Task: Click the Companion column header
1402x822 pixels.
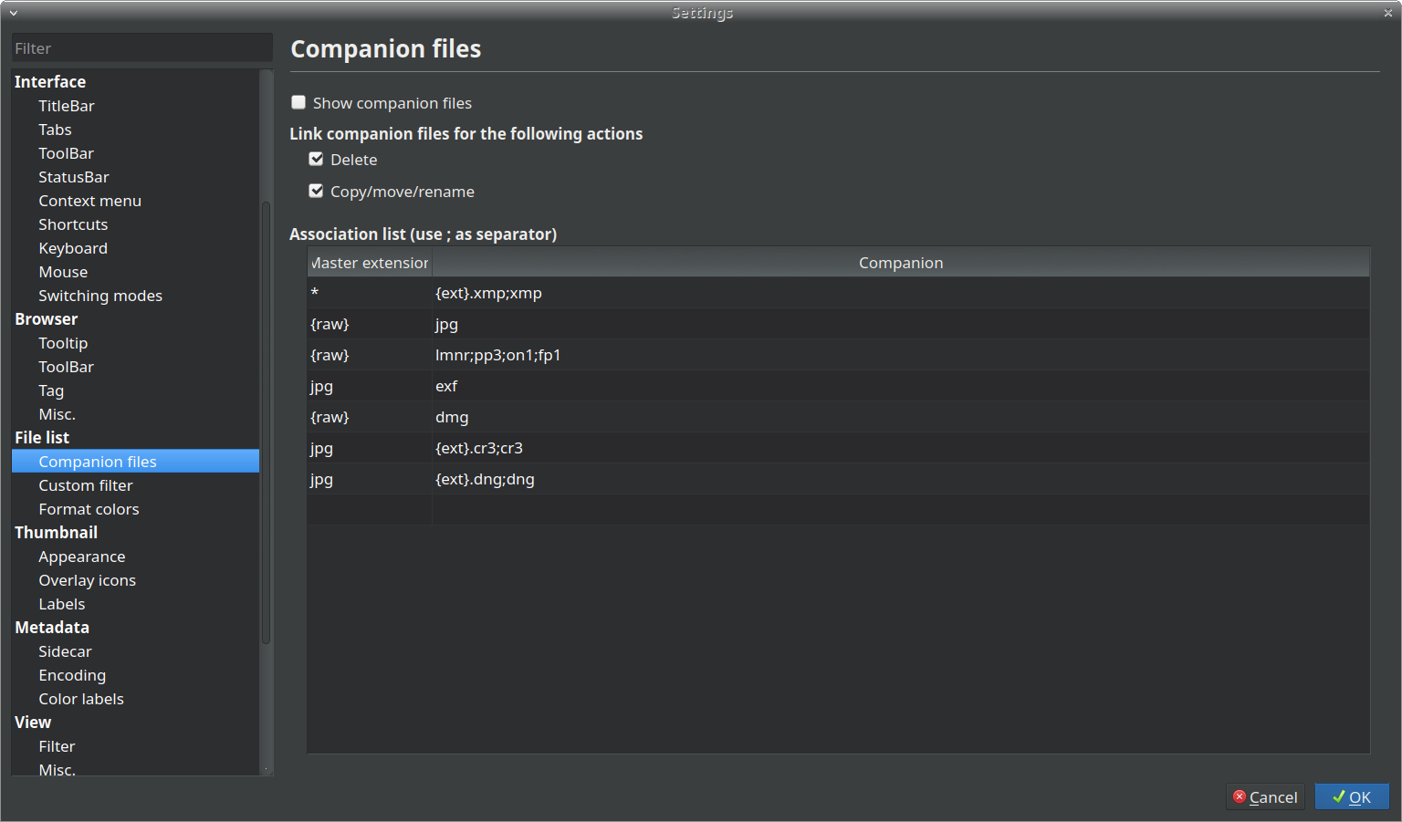Action: click(x=900, y=263)
